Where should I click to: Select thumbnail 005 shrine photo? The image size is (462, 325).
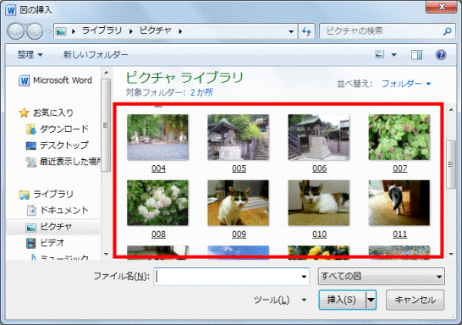[239, 137]
